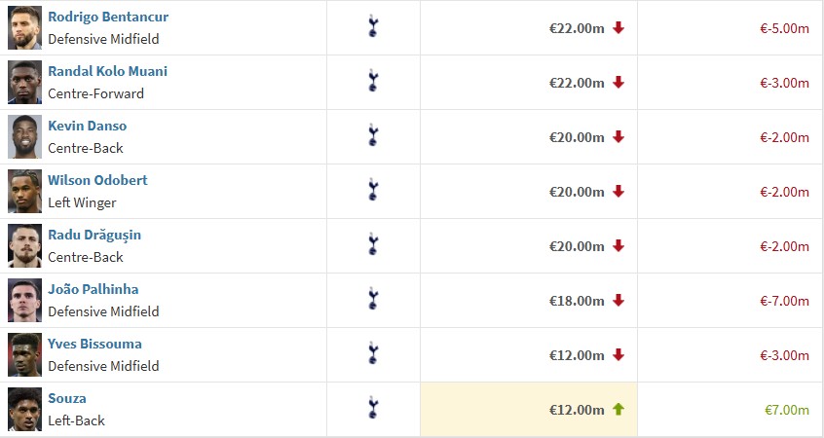Click green up arrow in Souza row
824x438 pixels.
click(x=618, y=410)
